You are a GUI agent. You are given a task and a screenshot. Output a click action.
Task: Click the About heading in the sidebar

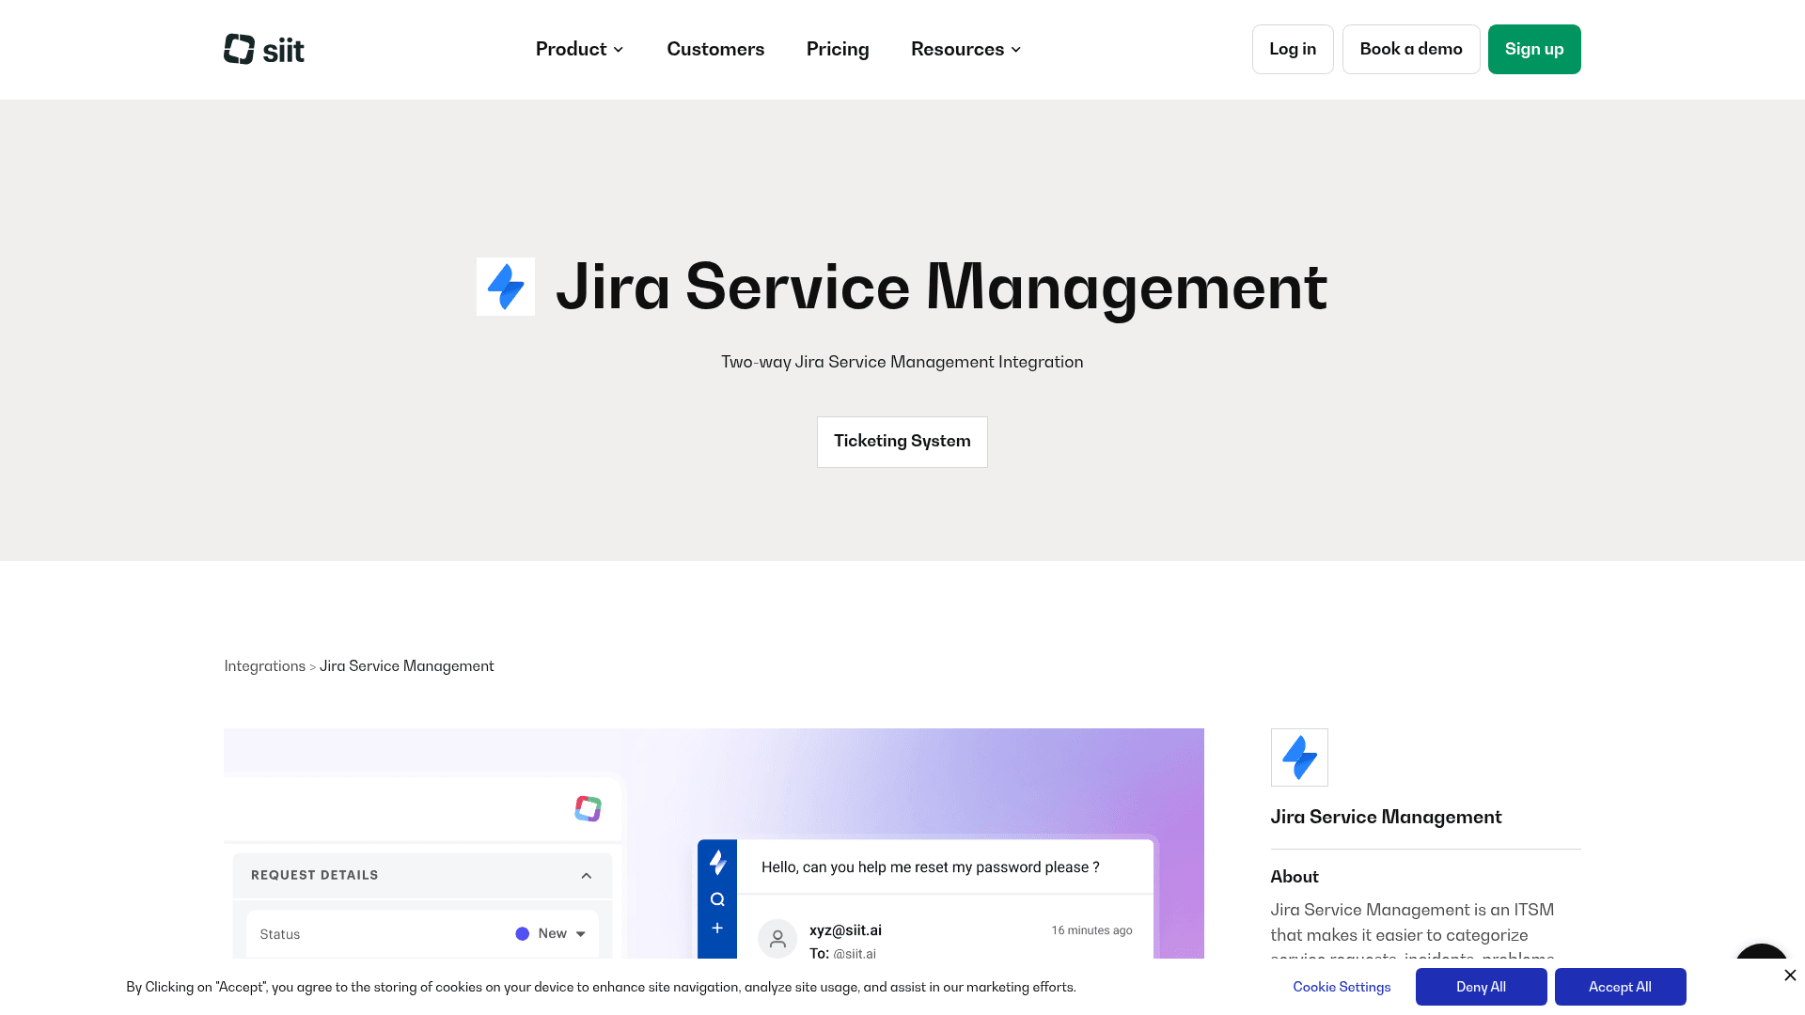[x=1295, y=877]
